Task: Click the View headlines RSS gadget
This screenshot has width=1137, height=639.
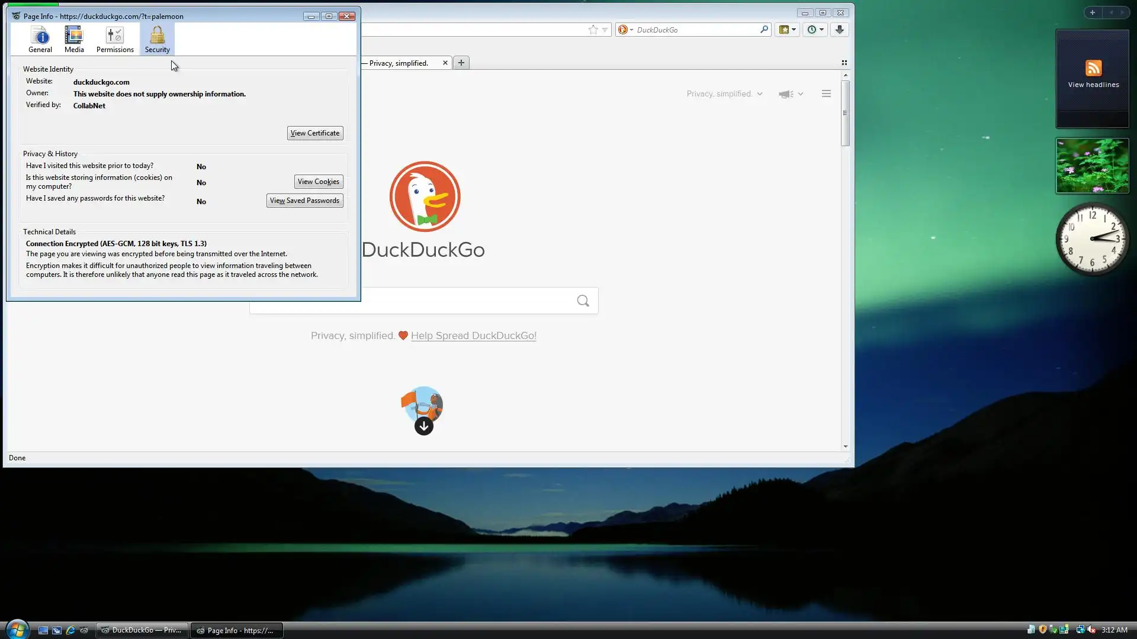Action: pyautogui.click(x=1093, y=74)
